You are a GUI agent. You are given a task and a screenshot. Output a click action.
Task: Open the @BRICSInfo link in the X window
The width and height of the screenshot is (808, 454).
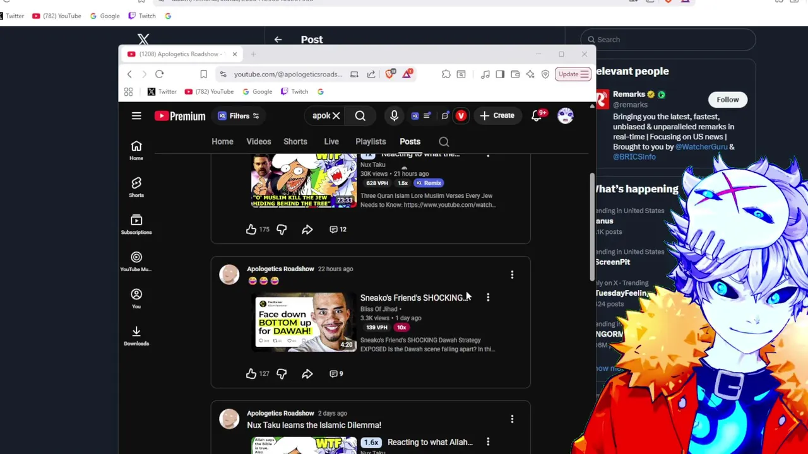point(634,157)
